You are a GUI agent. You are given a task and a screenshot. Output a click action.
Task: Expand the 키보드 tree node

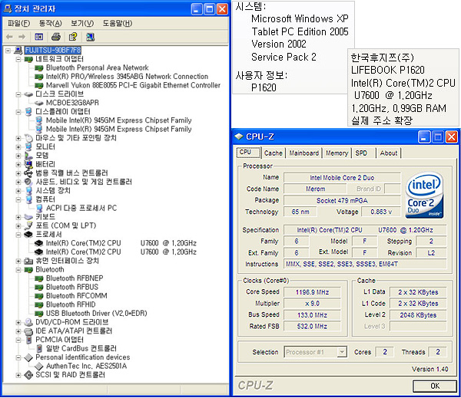(18, 217)
